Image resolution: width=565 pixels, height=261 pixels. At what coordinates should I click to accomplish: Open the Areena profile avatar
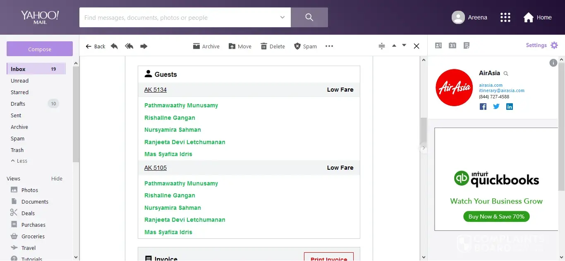point(458,17)
